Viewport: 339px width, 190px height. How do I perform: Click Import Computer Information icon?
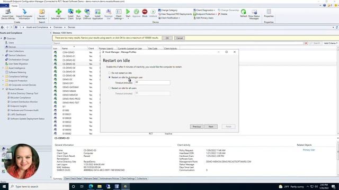pyautogui.click(x=24, y=12)
